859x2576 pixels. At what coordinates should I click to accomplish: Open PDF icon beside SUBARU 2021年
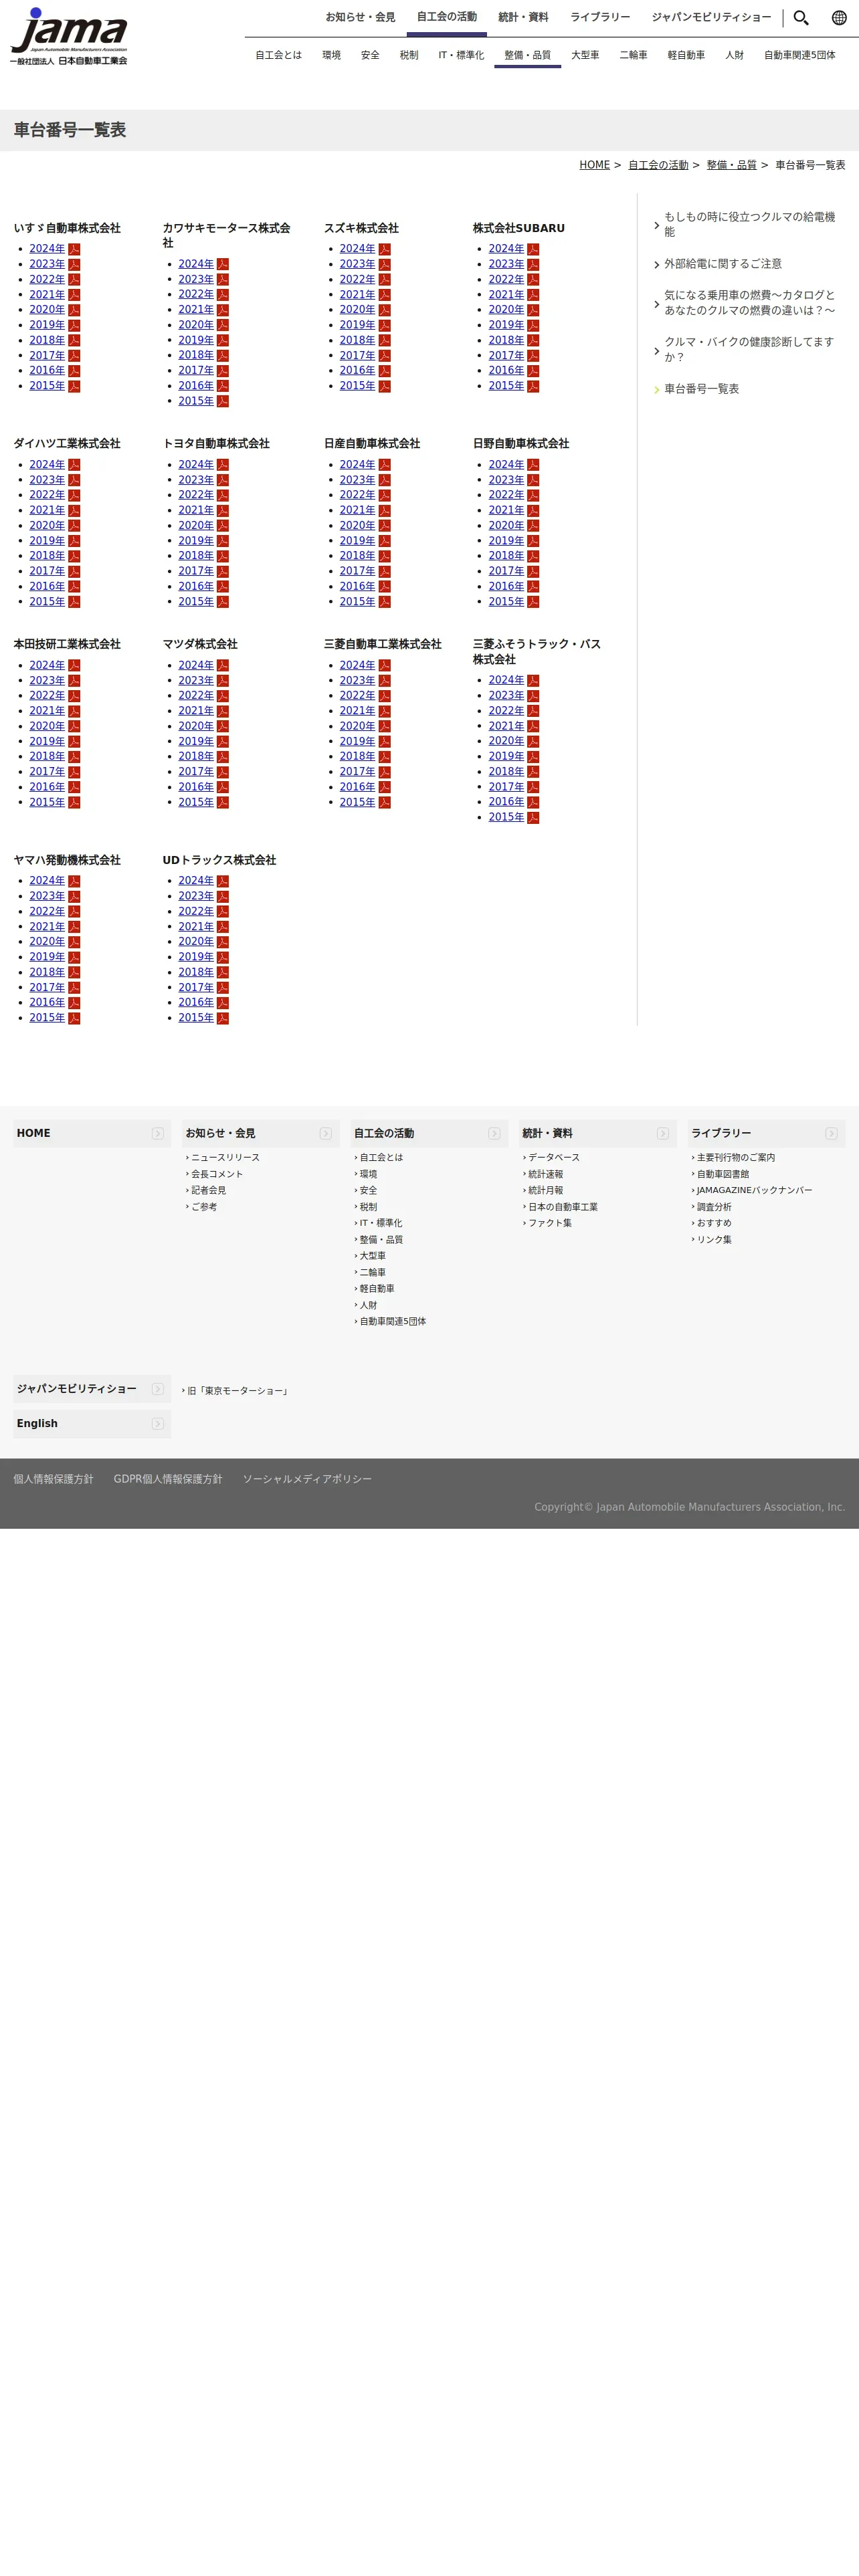(533, 295)
